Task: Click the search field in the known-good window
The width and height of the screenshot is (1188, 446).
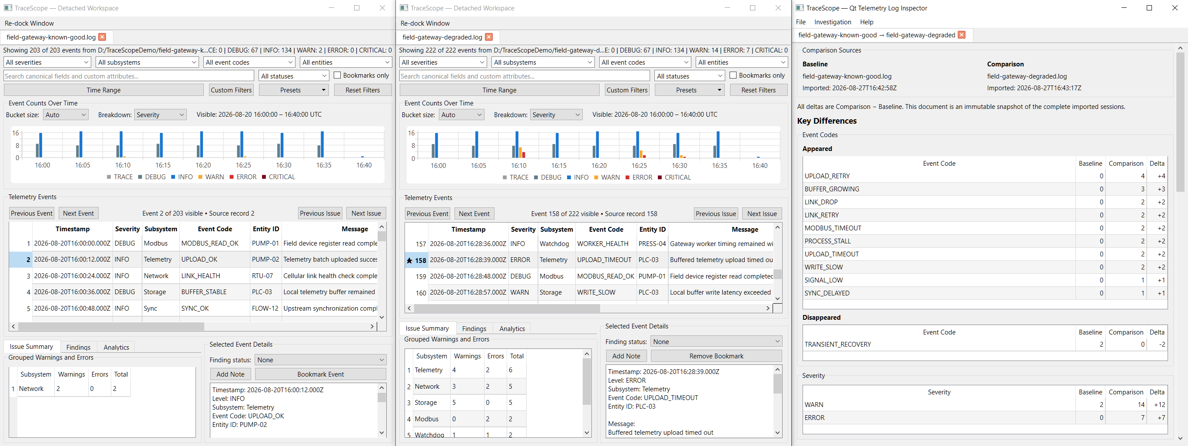Action: click(129, 76)
